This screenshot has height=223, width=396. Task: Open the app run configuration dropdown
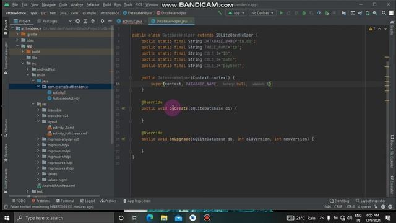tap(236, 13)
